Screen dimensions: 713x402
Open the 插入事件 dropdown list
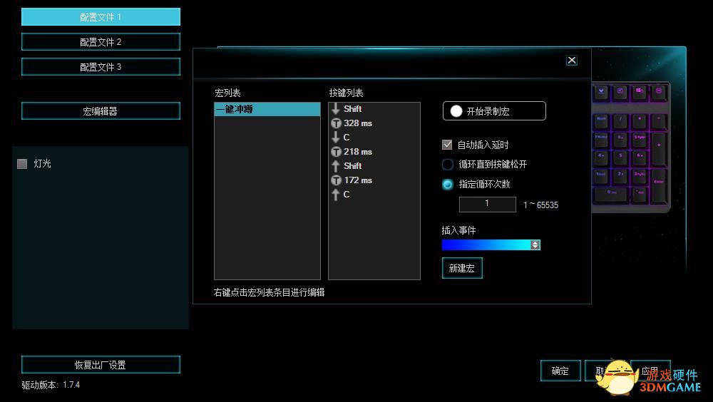click(491, 244)
